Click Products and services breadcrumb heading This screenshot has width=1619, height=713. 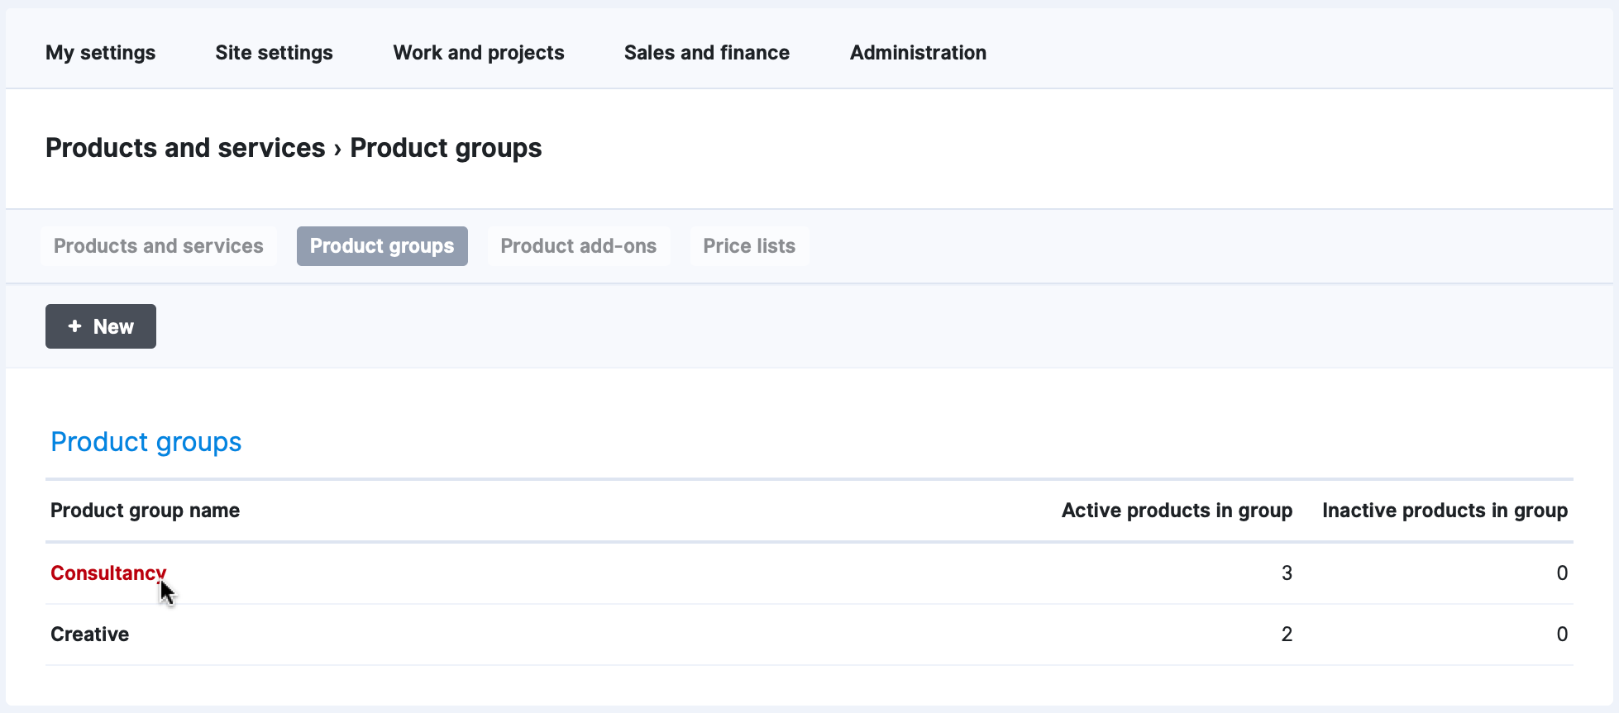point(185,148)
